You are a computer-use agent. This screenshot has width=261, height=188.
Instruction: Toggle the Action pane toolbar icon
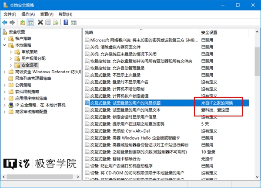(74, 23)
